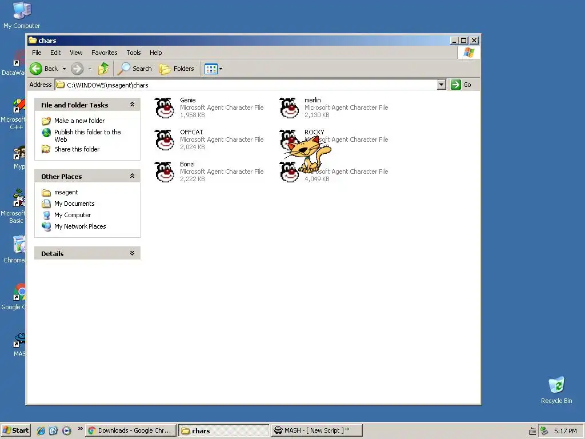Open the Forward history dropdown arrow
Viewport: 585px width, 439px height.
[x=90, y=69]
